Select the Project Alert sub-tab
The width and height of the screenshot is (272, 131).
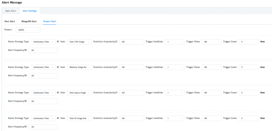50,21
